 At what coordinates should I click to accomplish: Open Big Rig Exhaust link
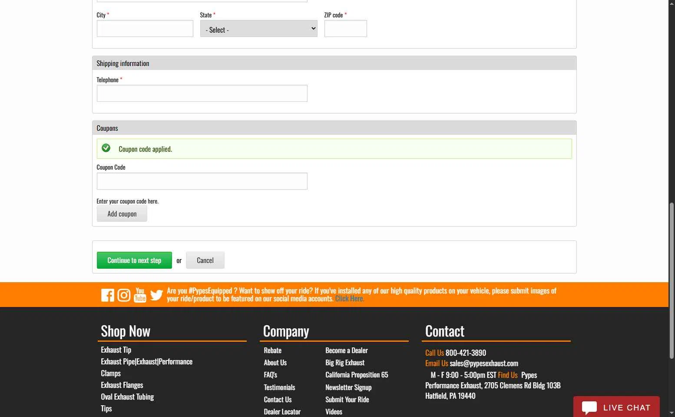click(x=345, y=363)
